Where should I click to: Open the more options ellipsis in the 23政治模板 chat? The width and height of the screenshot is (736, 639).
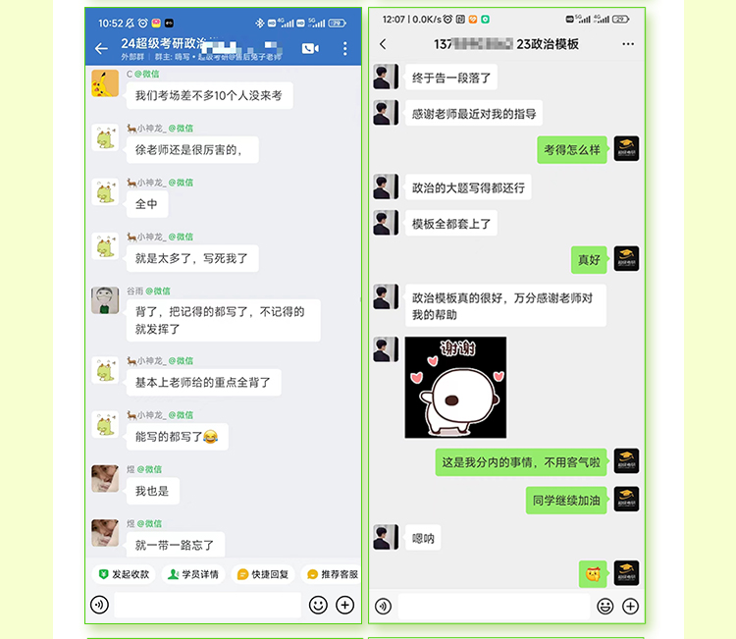628,44
